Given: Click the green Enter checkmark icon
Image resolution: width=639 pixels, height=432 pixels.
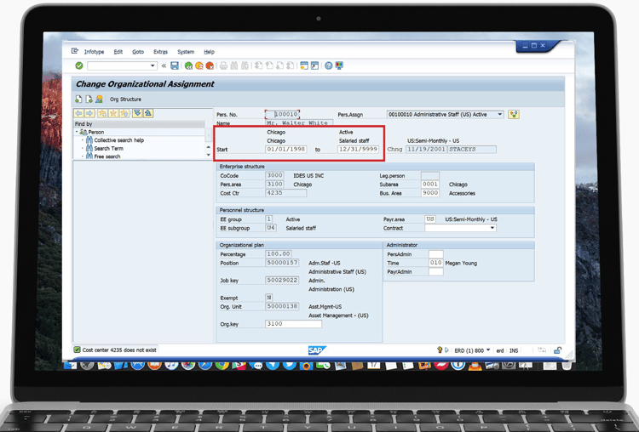Looking at the screenshot, I should (79, 65).
